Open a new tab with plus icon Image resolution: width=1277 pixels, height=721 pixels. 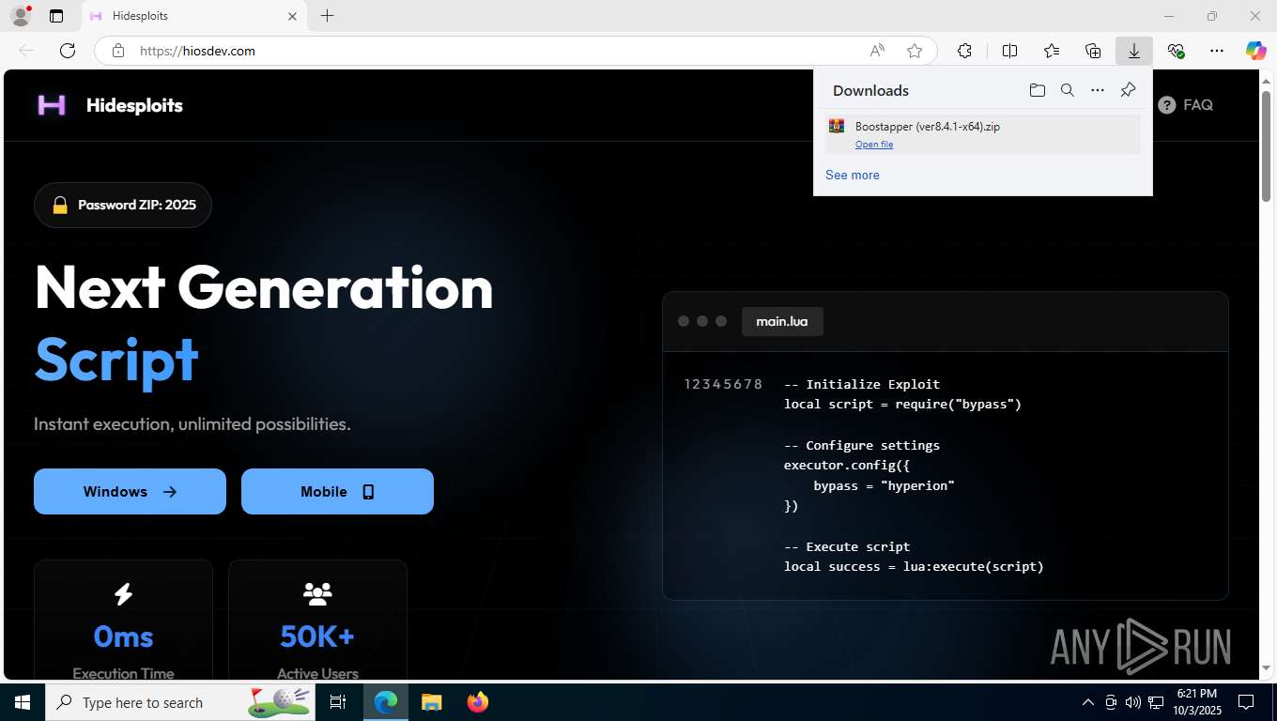(327, 16)
